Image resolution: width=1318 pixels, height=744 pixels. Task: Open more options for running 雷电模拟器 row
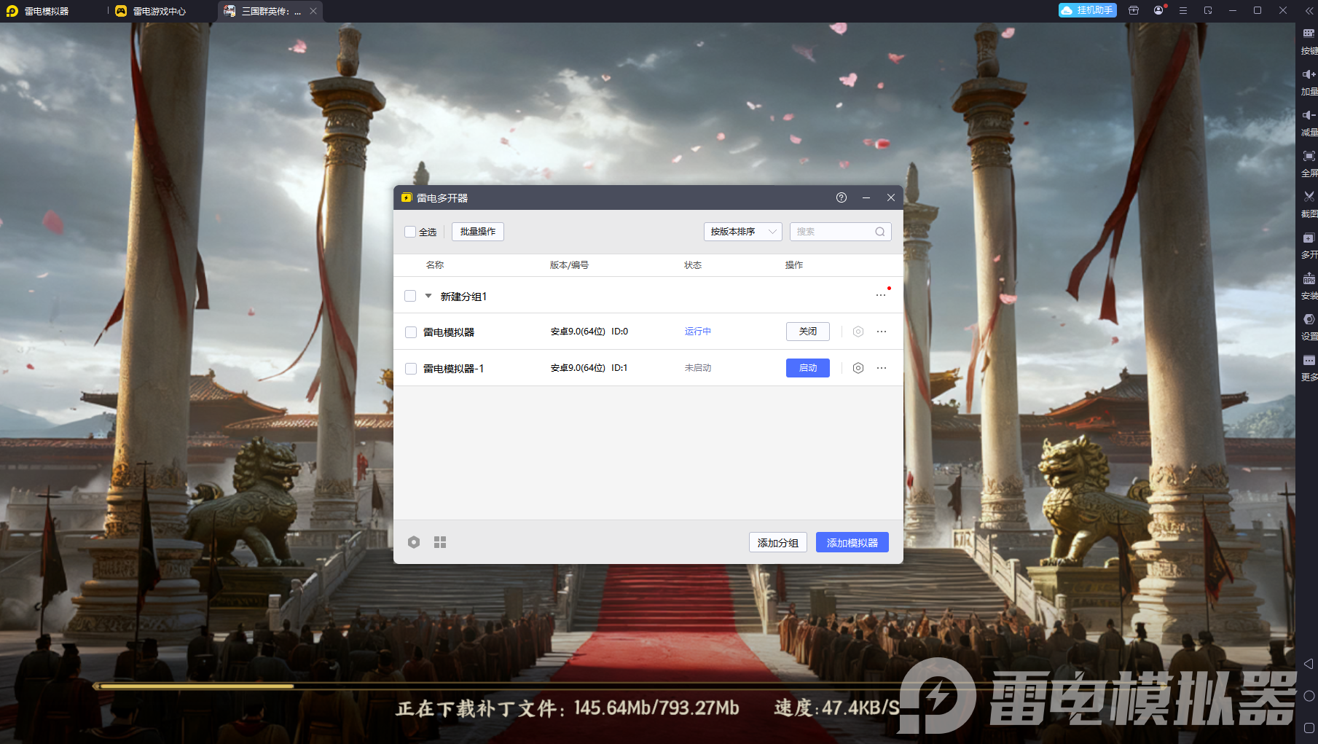pyautogui.click(x=882, y=332)
